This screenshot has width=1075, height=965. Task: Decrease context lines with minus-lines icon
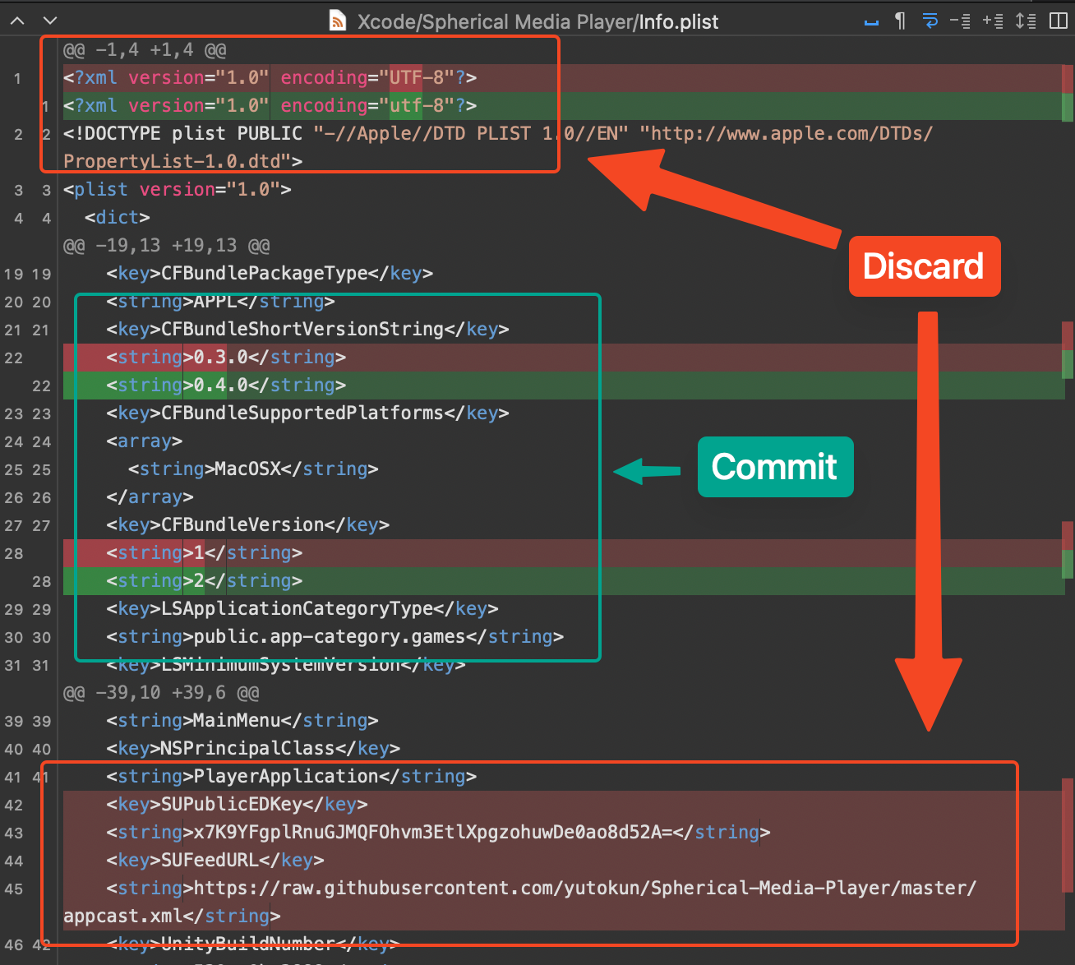coord(960,21)
